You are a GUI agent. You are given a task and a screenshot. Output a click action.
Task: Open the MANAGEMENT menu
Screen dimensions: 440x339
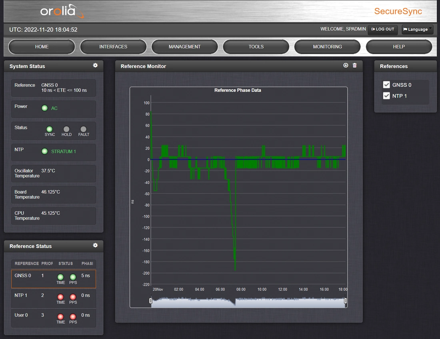185,47
